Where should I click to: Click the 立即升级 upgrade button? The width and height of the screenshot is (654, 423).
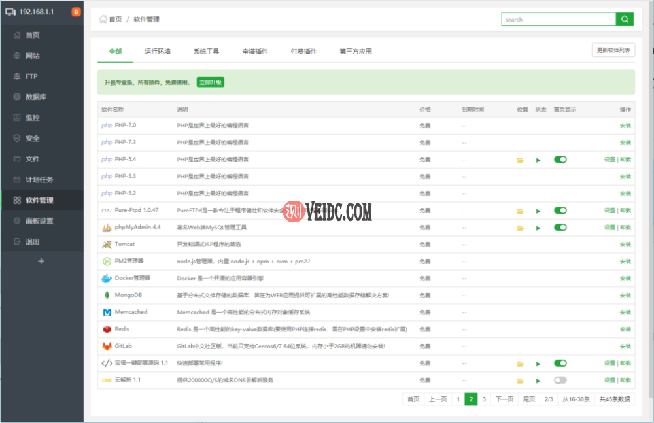pyautogui.click(x=211, y=83)
